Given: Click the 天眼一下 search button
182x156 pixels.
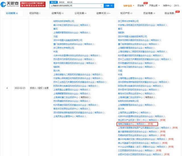Looking at the screenshot, I should 109,5.
